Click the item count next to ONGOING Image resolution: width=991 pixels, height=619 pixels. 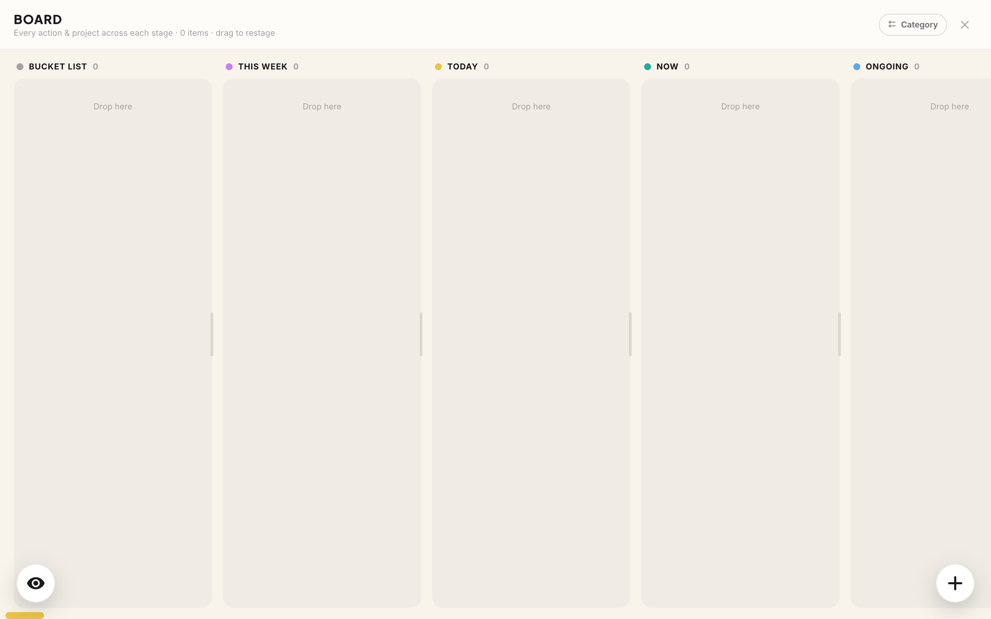(917, 67)
